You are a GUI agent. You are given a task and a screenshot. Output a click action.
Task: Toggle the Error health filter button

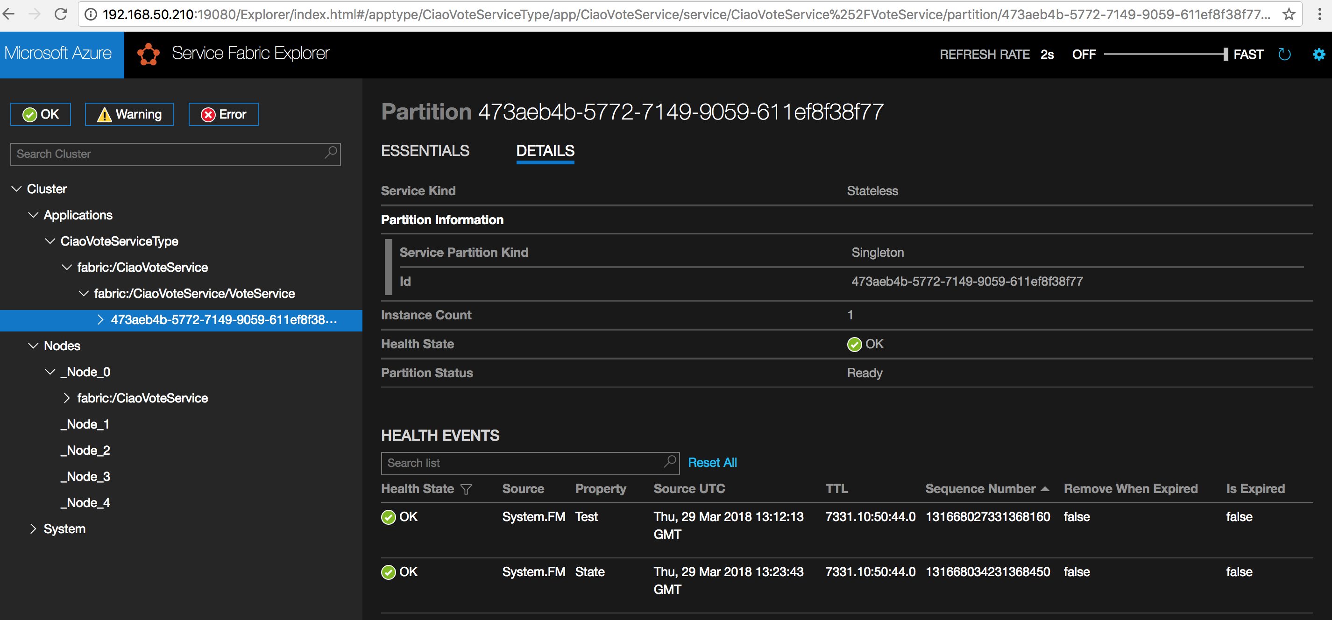coord(223,114)
